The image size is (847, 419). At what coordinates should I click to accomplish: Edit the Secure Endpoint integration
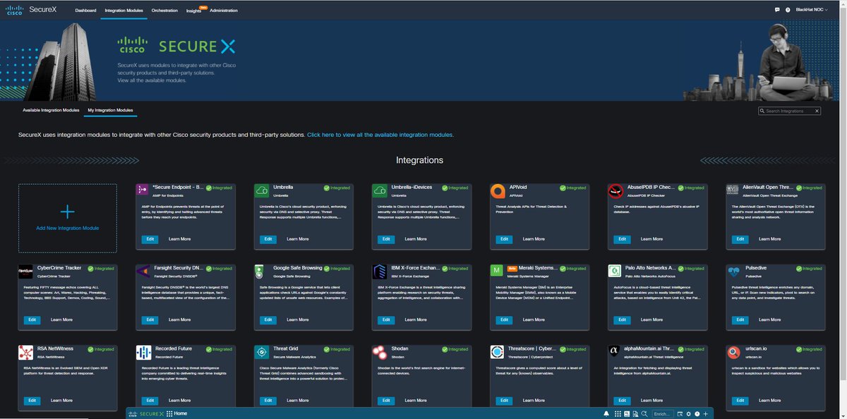(150, 239)
